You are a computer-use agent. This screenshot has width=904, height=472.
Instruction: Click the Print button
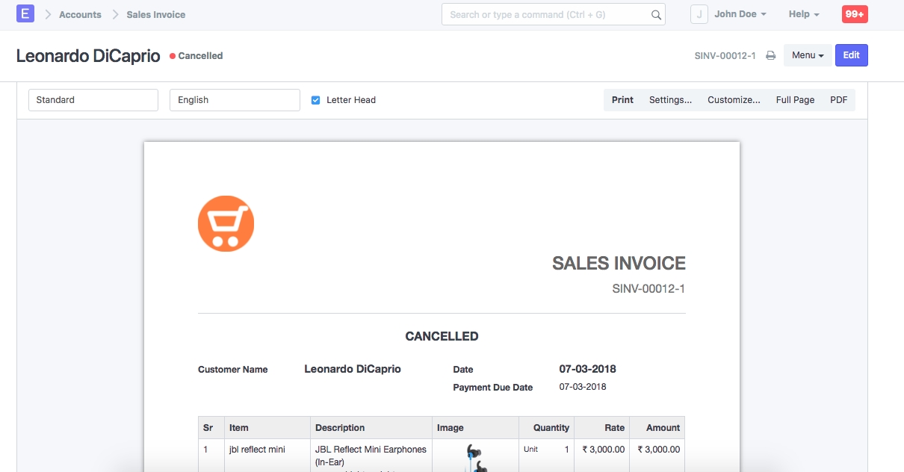(x=622, y=100)
